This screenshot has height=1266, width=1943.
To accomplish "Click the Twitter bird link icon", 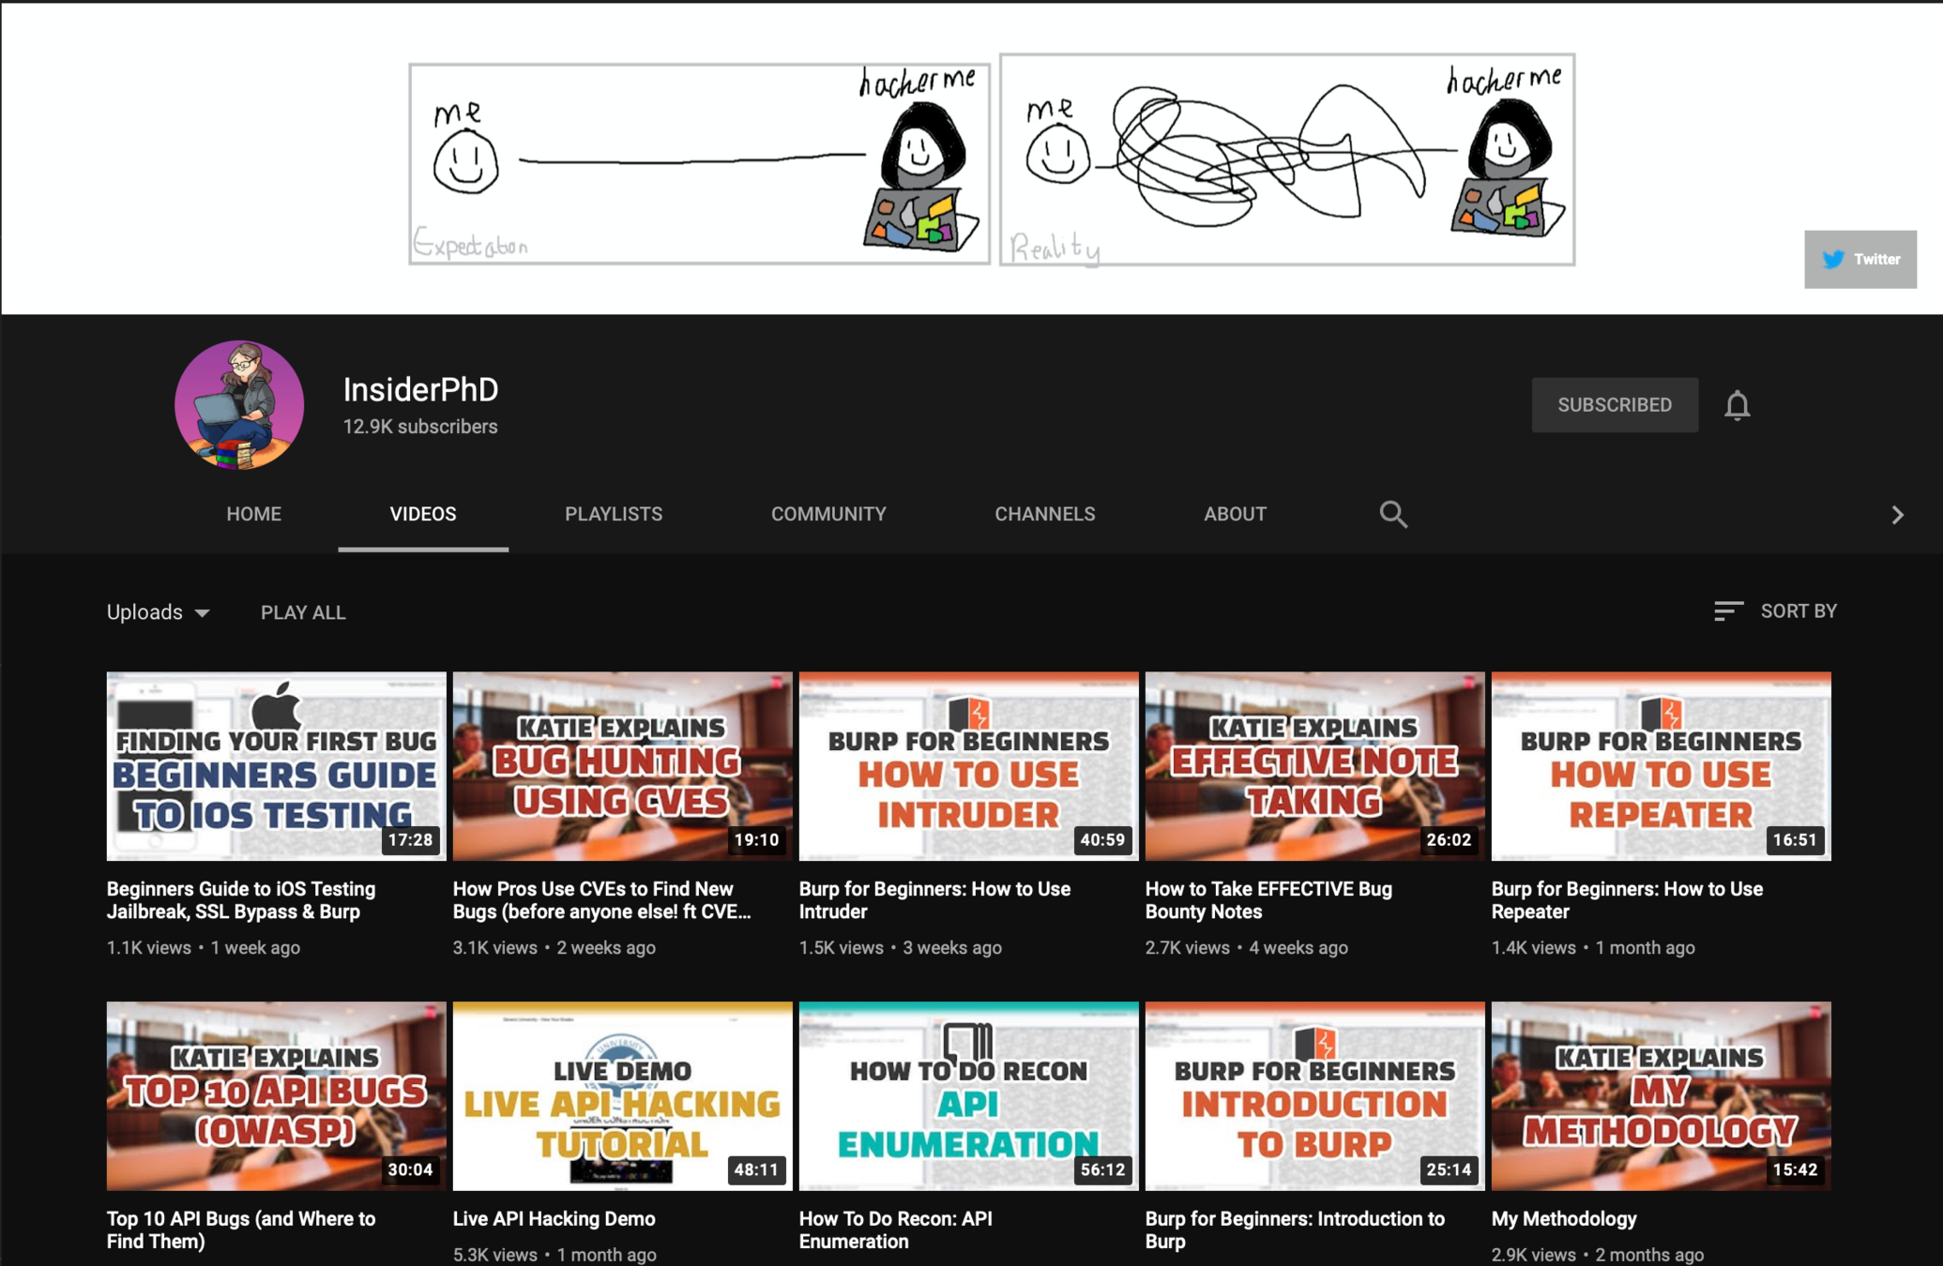I will coord(1833,260).
